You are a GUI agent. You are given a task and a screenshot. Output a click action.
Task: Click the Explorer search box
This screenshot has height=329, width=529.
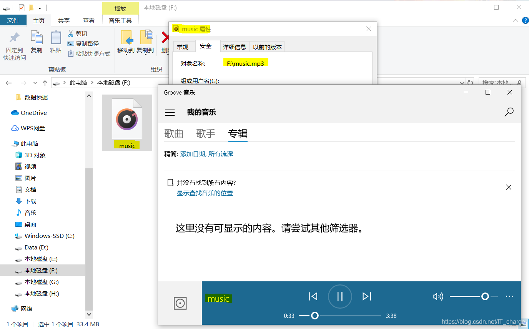tap(502, 82)
